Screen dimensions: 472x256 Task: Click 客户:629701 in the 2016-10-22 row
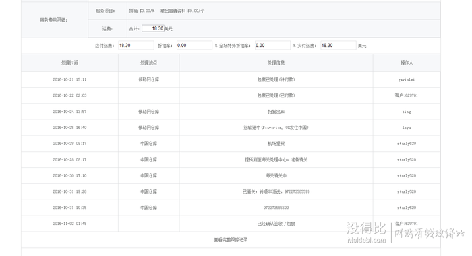pos(407,95)
